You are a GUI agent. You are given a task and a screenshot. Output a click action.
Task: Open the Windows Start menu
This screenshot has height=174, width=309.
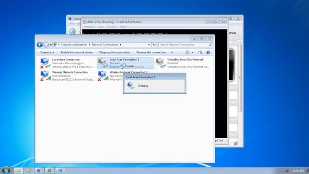point(6,170)
